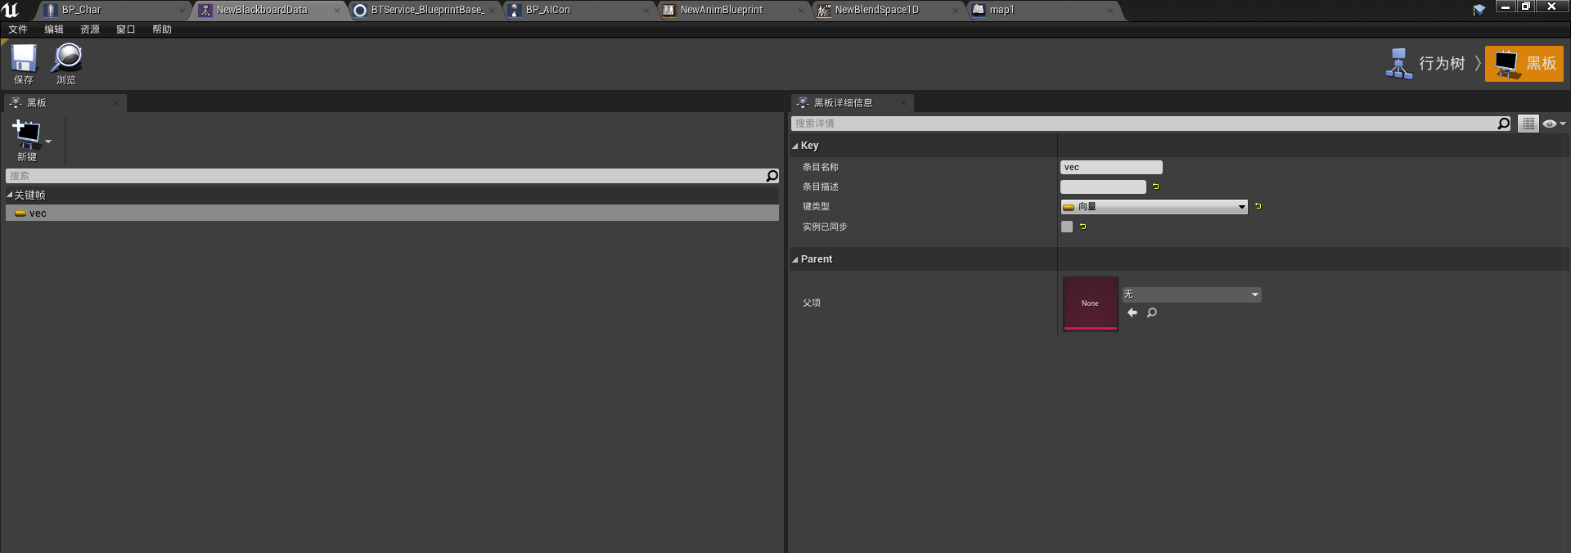1571x553 pixels.
Task: Open the 父项 无 asset dropdown
Action: point(1191,294)
